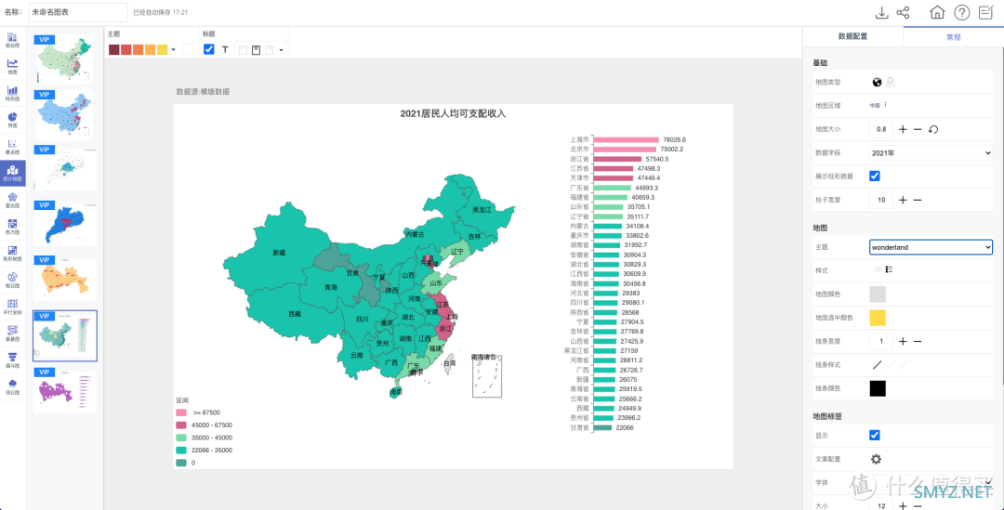Click the 线条颜色 black swatch
Screen dimensions: 1004x510
[x=878, y=387]
